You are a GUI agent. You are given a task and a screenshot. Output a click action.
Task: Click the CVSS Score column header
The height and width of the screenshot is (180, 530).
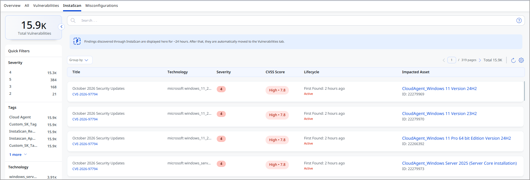point(275,72)
